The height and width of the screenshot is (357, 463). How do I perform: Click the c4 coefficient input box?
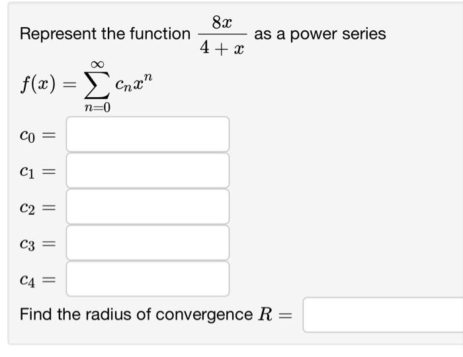(x=147, y=279)
